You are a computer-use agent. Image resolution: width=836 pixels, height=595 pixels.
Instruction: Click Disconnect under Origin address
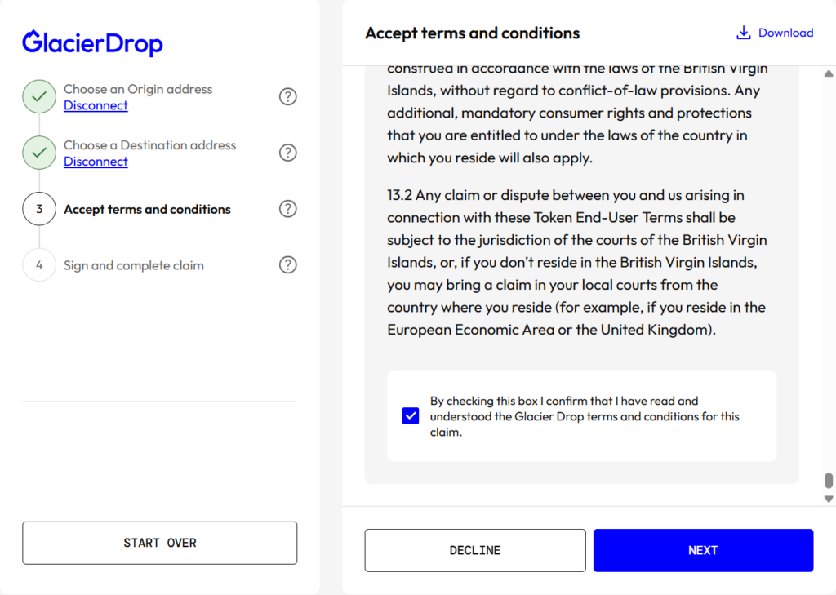[x=96, y=105]
